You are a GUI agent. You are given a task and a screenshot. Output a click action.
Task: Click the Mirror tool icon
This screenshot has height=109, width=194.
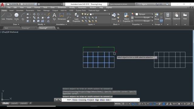point(38,18)
